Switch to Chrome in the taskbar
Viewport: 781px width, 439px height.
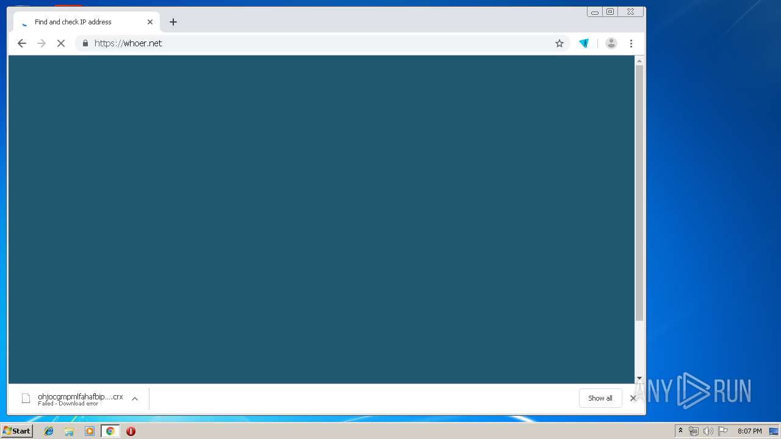pos(110,431)
